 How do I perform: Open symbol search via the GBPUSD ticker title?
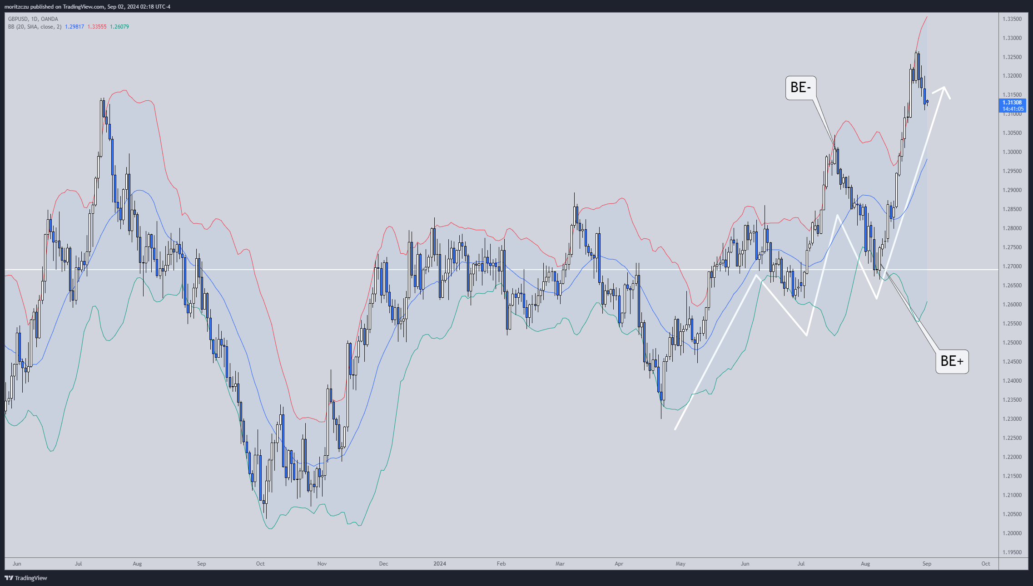(x=18, y=19)
